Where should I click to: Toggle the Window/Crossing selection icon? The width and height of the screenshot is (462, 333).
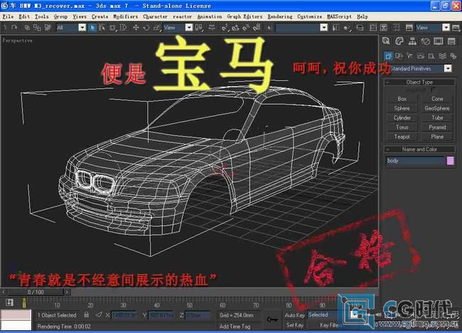pos(123,28)
